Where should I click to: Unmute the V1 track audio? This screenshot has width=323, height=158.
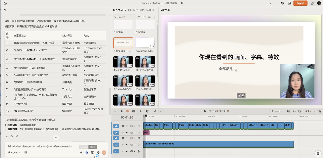tap(127, 151)
